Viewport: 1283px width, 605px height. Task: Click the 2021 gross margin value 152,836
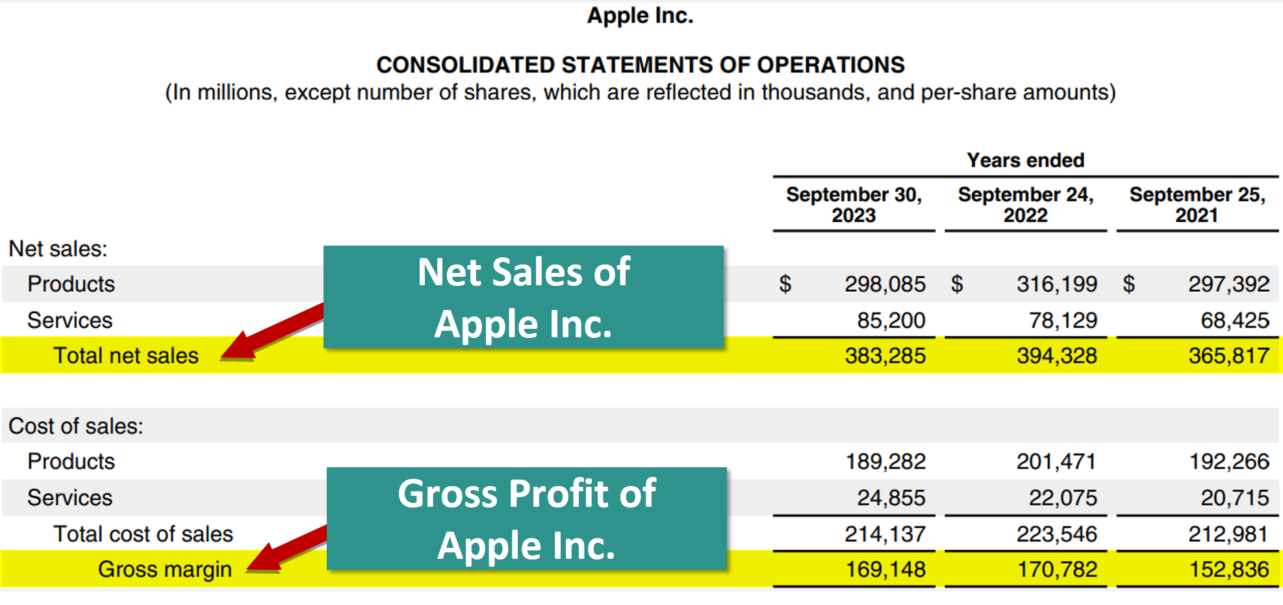tap(1228, 569)
